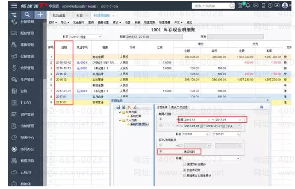The height and width of the screenshot is (189, 295).
Task: Click the 查询 query toolbar item
Action: pos(91,23)
